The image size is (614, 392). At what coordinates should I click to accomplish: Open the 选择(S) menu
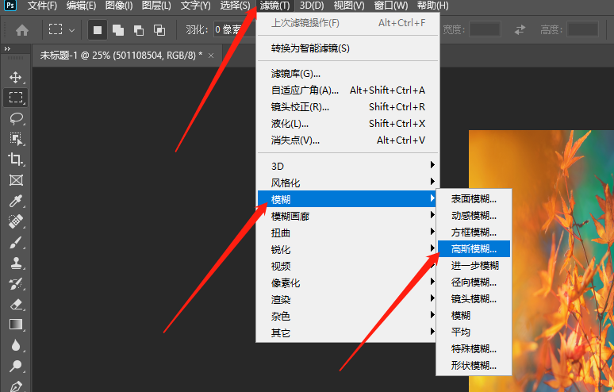click(235, 6)
